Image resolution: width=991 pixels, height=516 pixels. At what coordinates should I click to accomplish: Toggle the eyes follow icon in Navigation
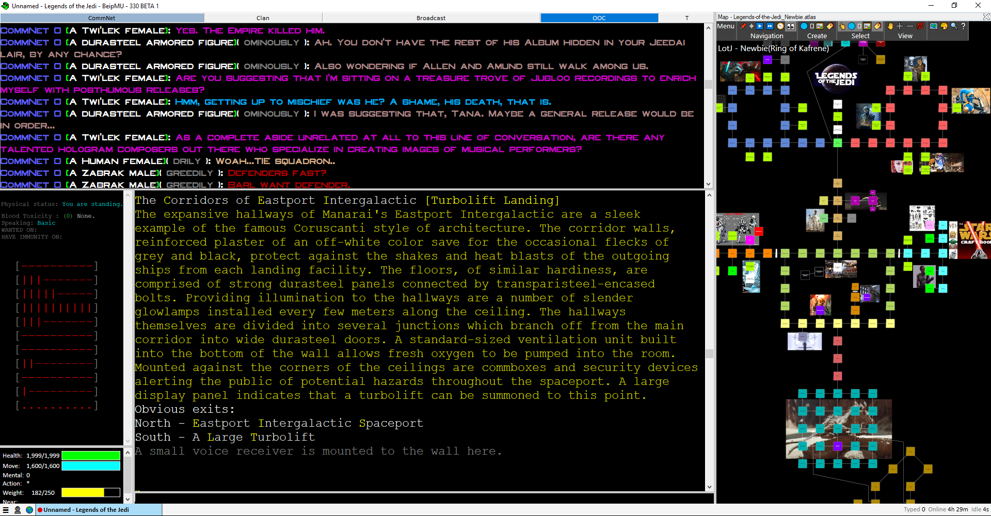pos(791,26)
